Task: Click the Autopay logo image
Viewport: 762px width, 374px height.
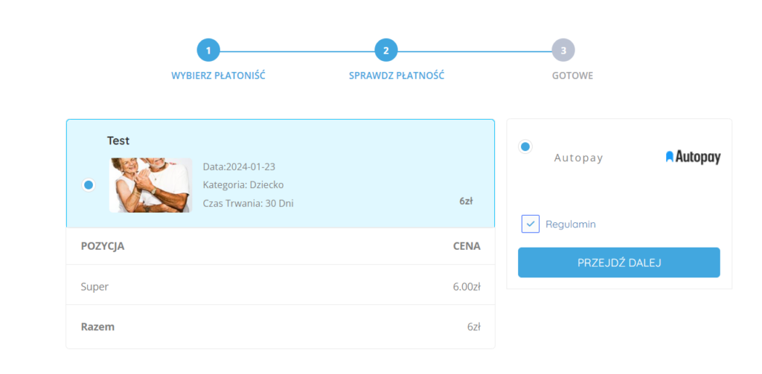Action: coord(693,157)
